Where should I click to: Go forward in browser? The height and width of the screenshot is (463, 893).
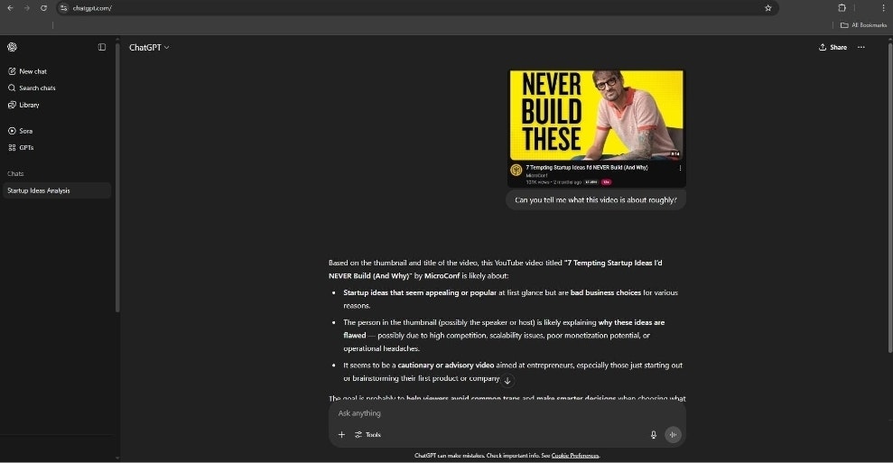[27, 8]
